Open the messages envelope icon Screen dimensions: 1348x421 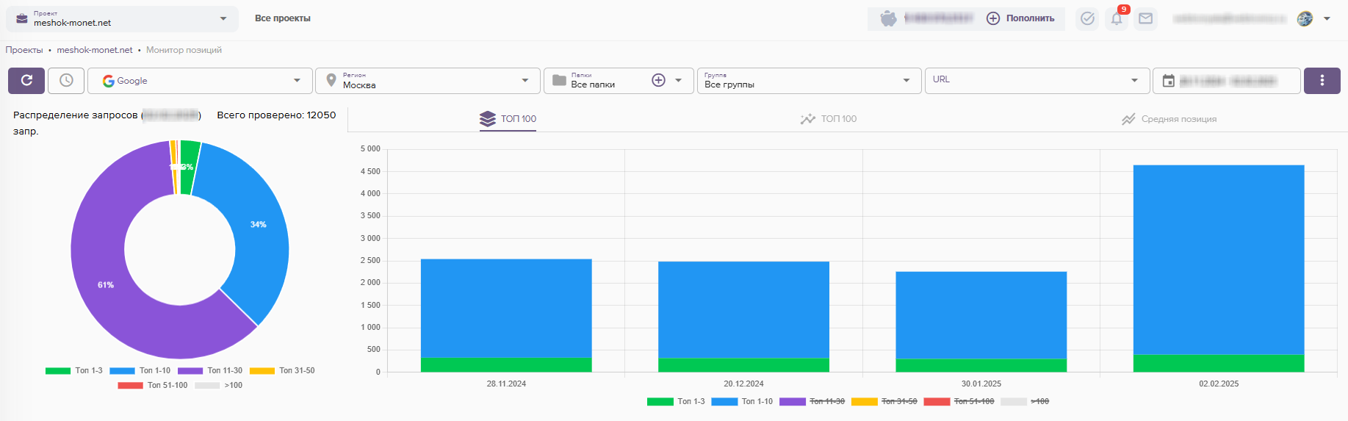coord(1145,19)
